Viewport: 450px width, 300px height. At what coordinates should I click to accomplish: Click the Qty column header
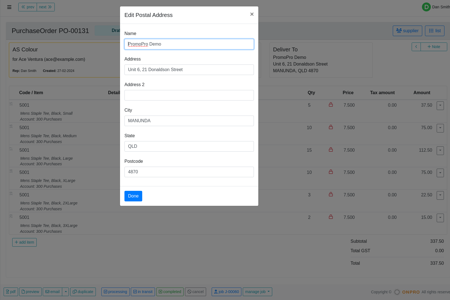pos(311,93)
